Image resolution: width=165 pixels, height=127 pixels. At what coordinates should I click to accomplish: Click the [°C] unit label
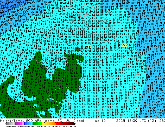pyautogui.click(x=60, y=121)
